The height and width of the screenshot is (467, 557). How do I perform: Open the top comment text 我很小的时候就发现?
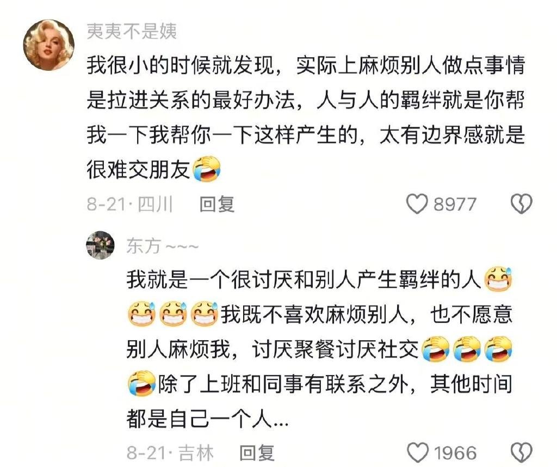[x=306, y=118]
